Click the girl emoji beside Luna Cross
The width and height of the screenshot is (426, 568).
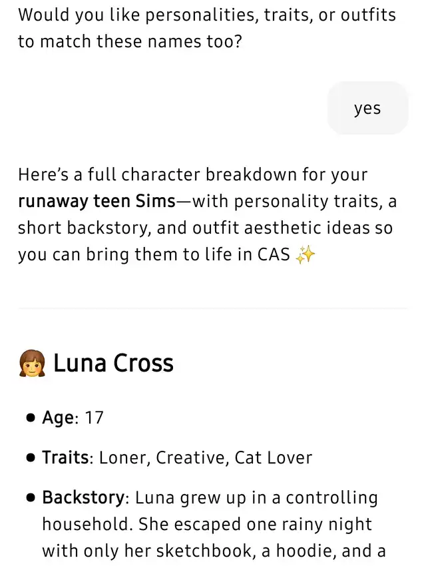pyautogui.click(x=32, y=364)
